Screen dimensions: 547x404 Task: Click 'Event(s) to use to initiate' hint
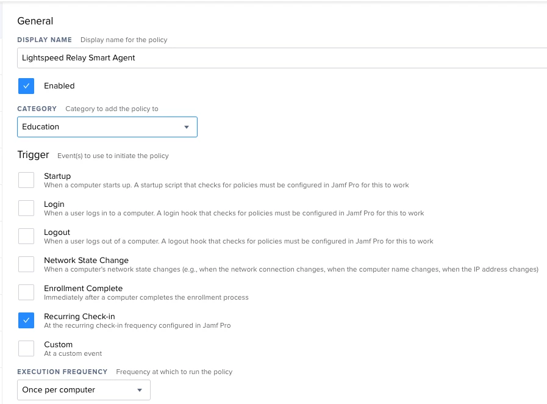click(113, 156)
